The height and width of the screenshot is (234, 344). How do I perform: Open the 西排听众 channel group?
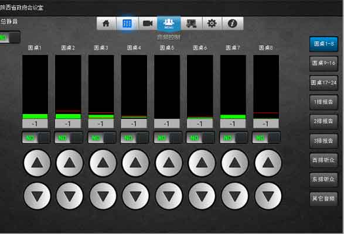click(323, 161)
